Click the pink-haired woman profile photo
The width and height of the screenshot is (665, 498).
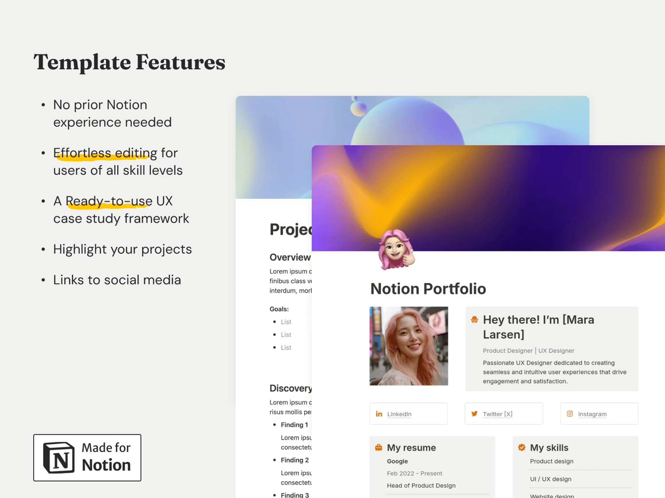pos(409,346)
